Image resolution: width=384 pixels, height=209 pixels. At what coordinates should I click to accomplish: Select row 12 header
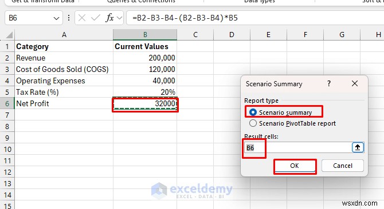pyautogui.click(x=7, y=172)
